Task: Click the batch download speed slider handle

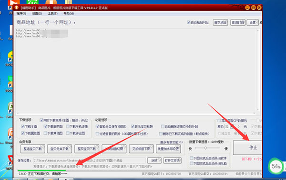Action: [205, 148]
